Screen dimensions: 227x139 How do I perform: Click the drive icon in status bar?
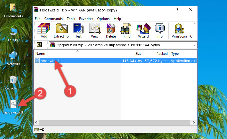pos(36,130)
